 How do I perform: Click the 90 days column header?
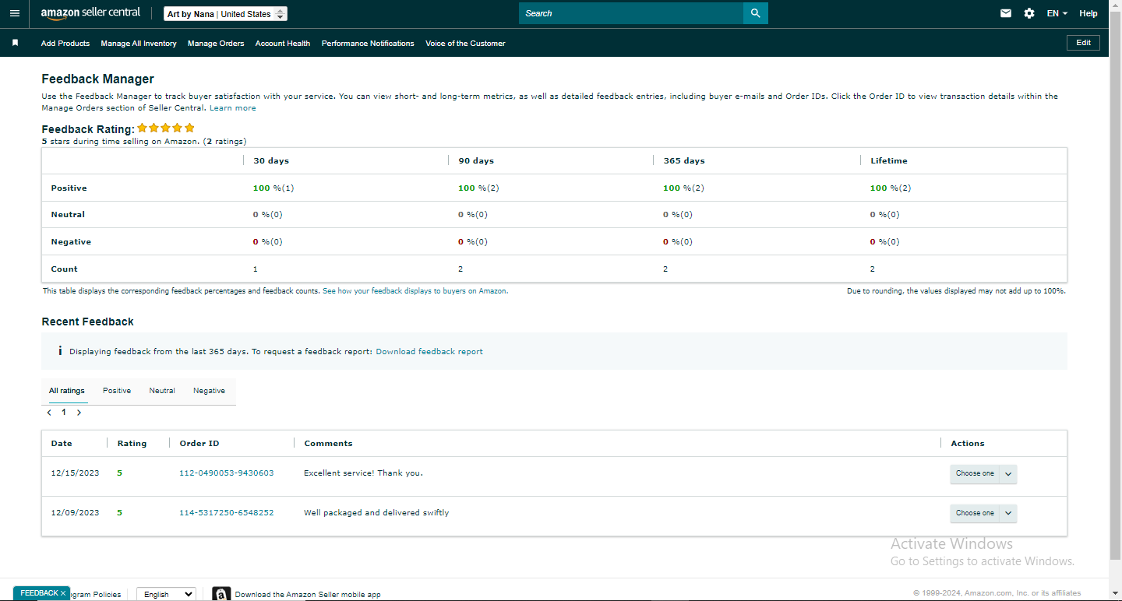pyautogui.click(x=476, y=161)
